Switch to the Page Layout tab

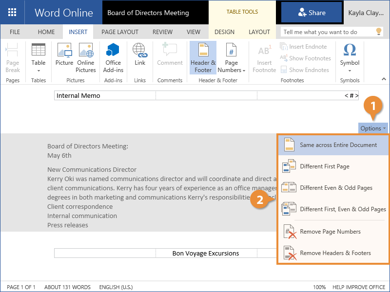120,32
